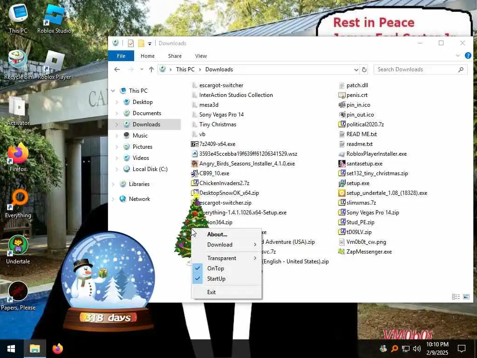
Task: Expand the Network tree node
Action: (x=113, y=199)
